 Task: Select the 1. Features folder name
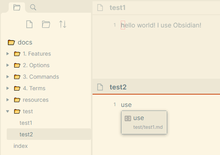[x=37, y=54]
